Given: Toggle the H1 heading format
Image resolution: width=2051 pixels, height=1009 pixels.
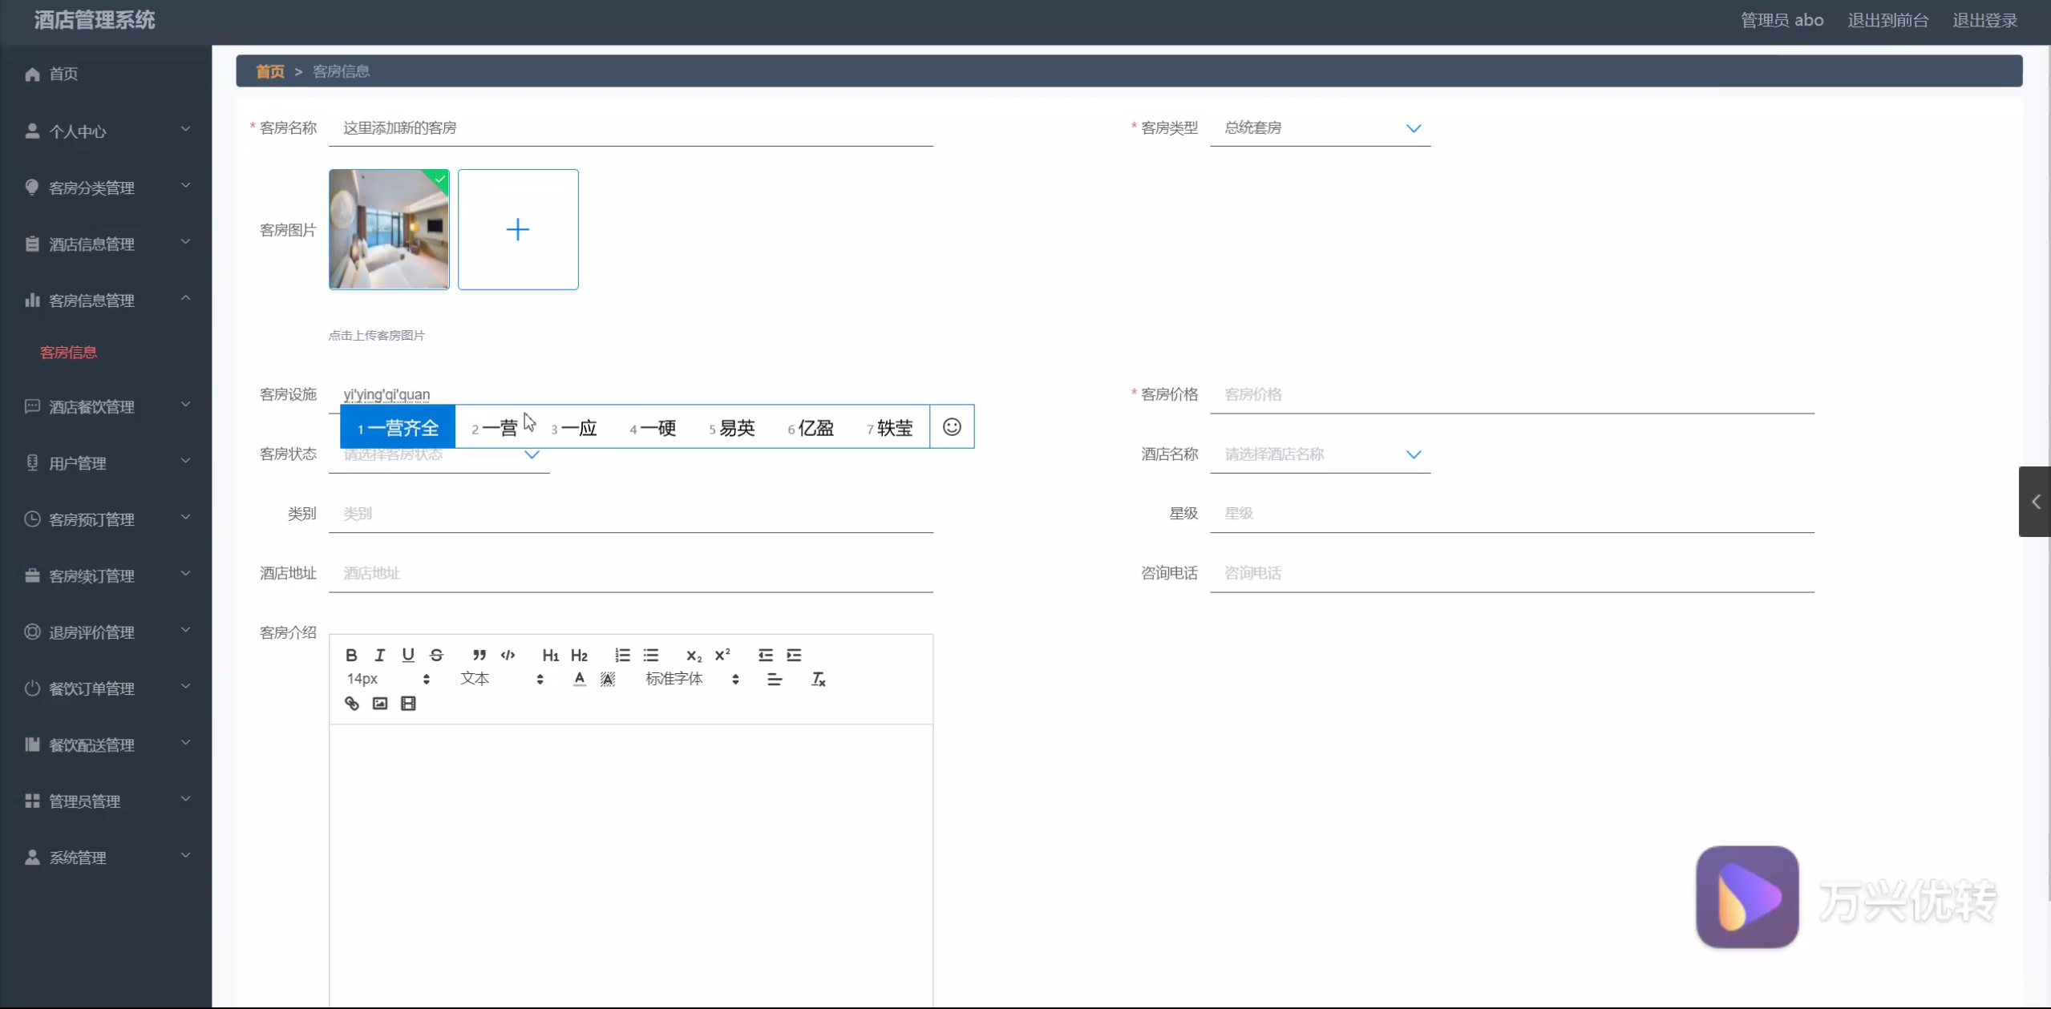Looking at the screenshot, I should click(550, 655).
